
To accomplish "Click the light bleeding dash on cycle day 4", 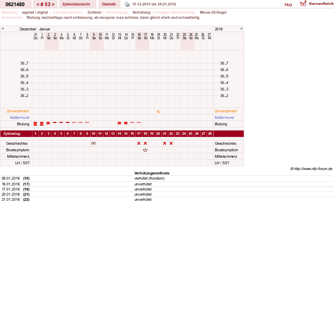I will tap(55, 123).
